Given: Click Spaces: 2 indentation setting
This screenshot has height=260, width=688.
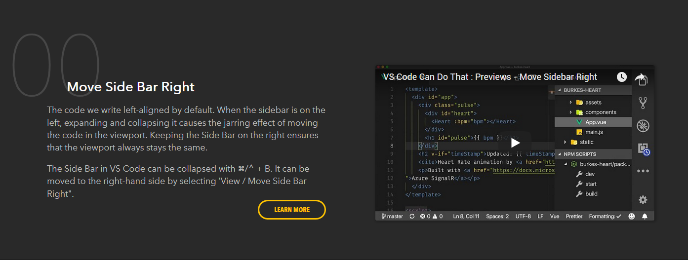Looking at the screenshot, I should (497, 216).
